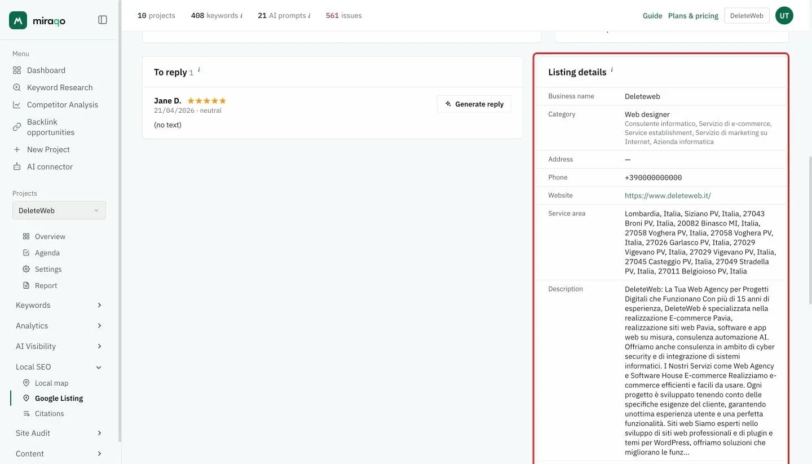812x464 pixels.
Task: Collapse the Local SEO section
Action: click(59, 367)
